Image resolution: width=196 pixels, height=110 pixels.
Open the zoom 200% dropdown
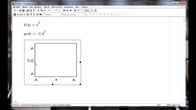tap(92, 10)
